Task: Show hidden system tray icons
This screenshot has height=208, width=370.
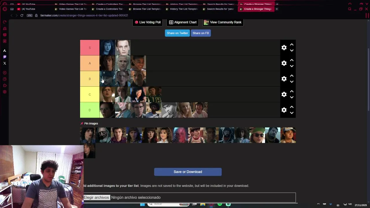Action: pos(318,204)
